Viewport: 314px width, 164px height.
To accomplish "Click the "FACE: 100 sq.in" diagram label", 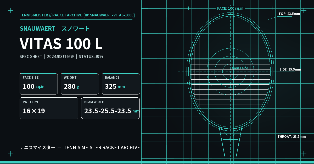I will (230, 8).
